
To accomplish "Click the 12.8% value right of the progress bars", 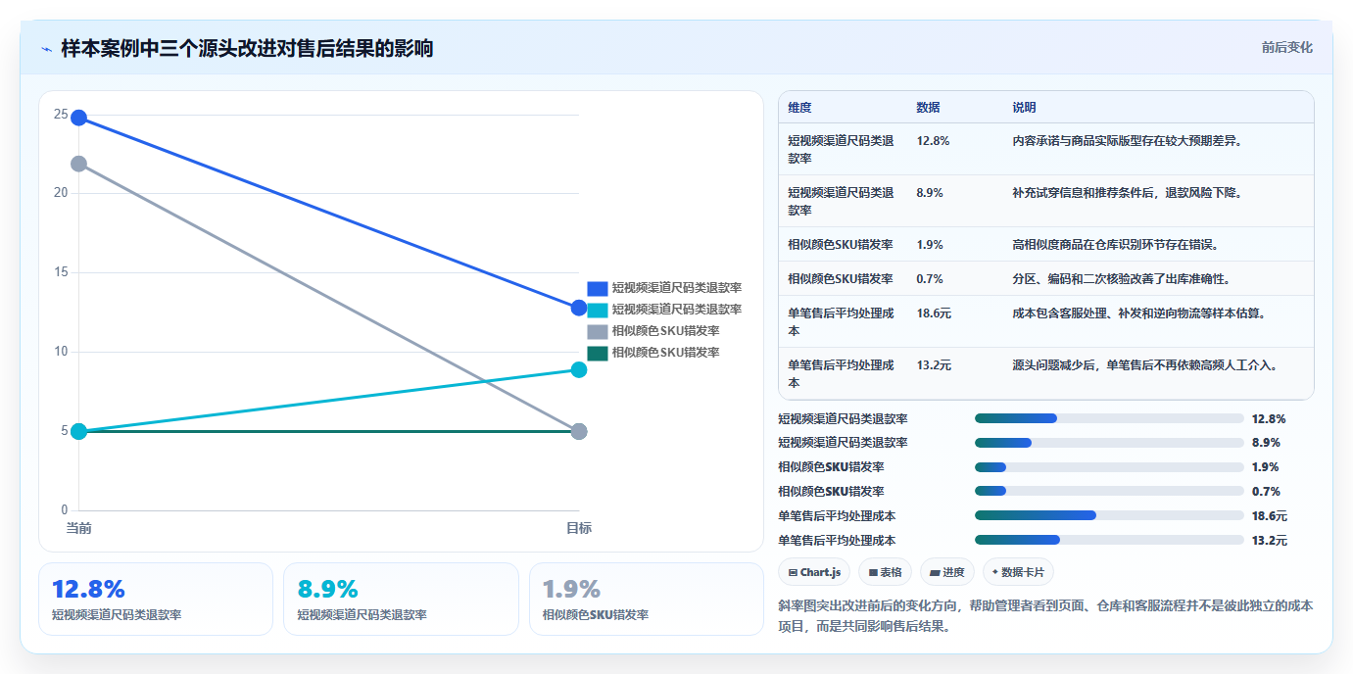I will pyautogui.click(x=1269, y=418).
